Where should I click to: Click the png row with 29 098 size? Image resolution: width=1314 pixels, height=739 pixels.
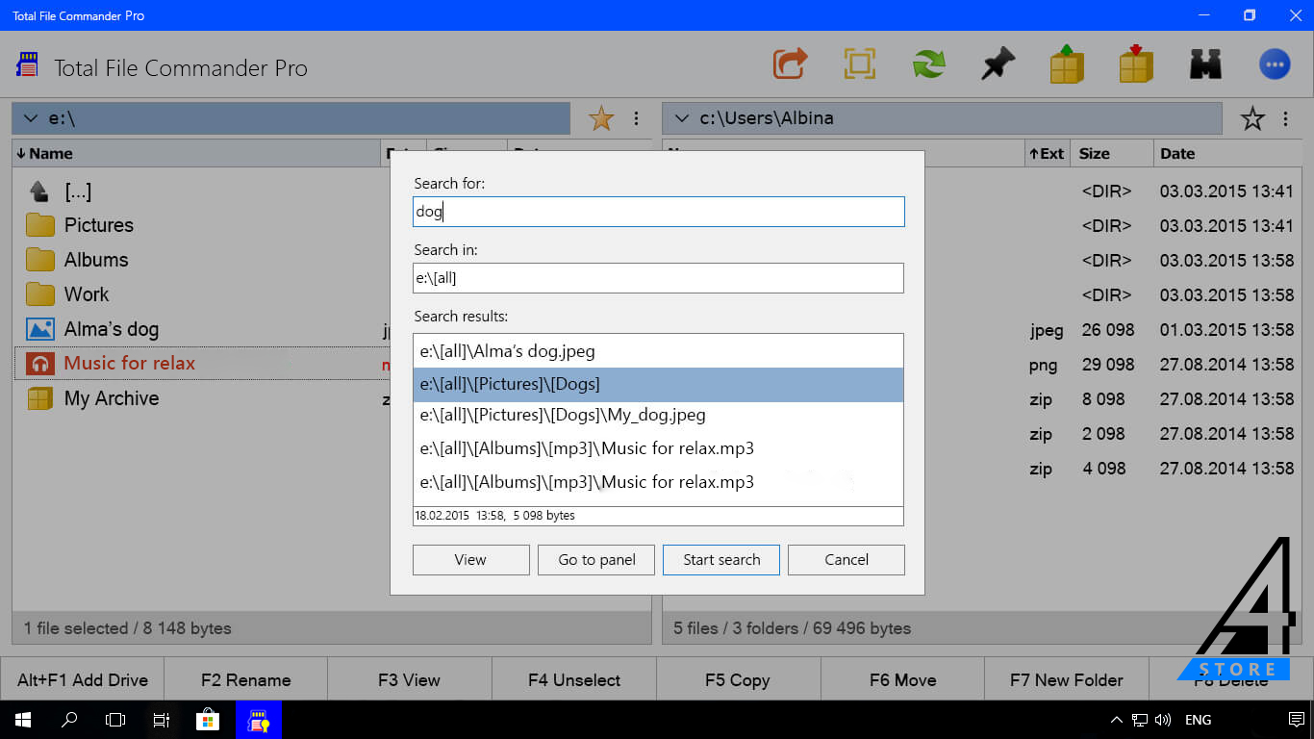[982, 365]
